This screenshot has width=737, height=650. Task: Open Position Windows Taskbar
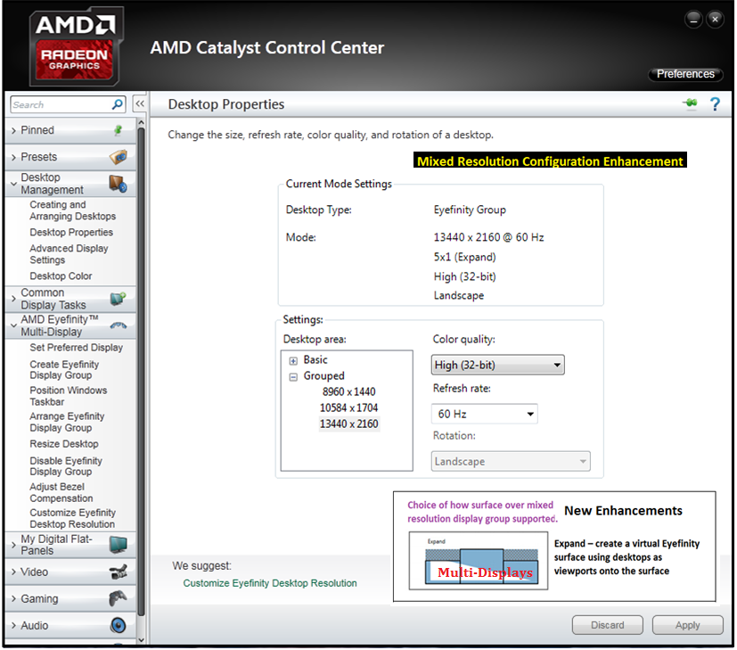[x=68, y=396]
